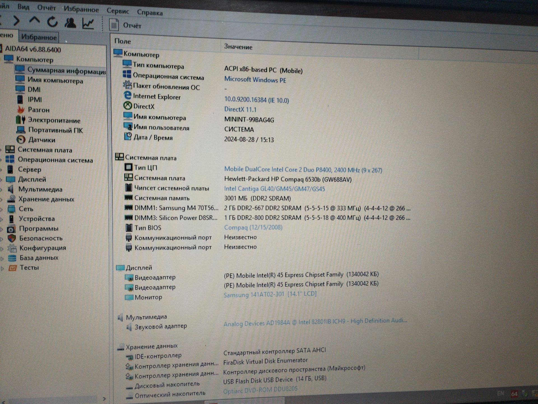This screenshot has width=538, height=404.
Task: Click the Сеть network icon
Action: (x=11, y=209)
